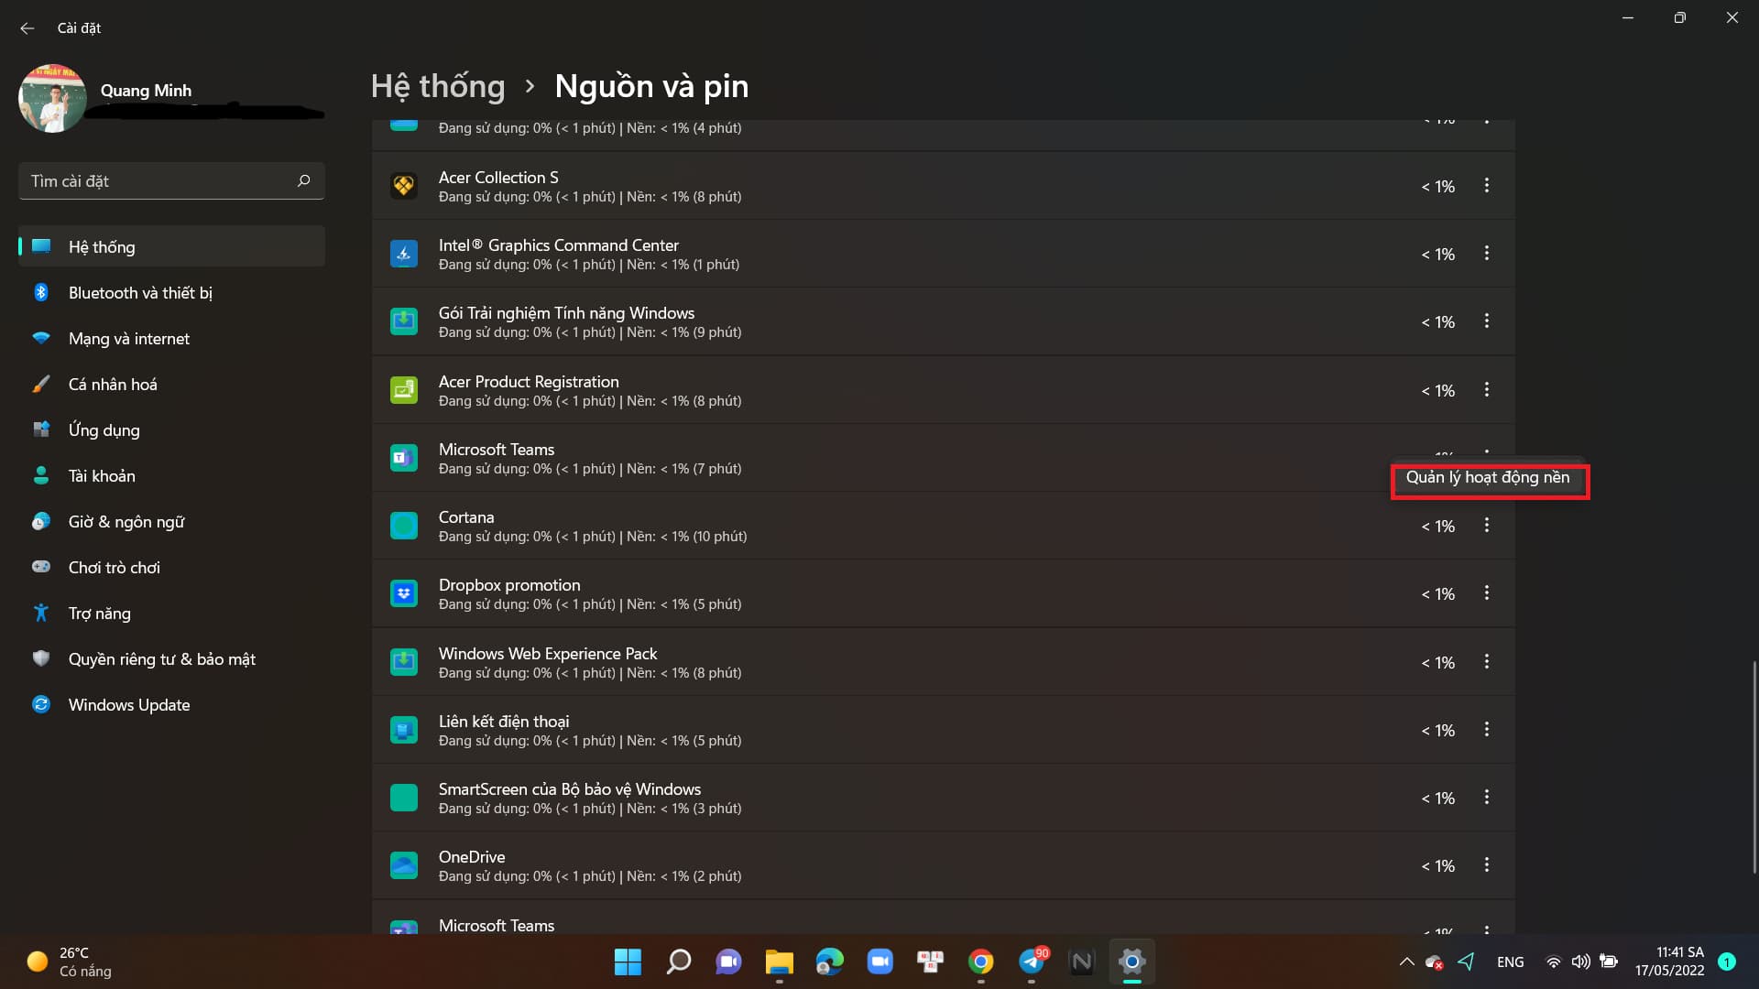Click the Settings gear in taskbar
The width and height of the screenshot is (1759, 989).
tap(1131, 962)
